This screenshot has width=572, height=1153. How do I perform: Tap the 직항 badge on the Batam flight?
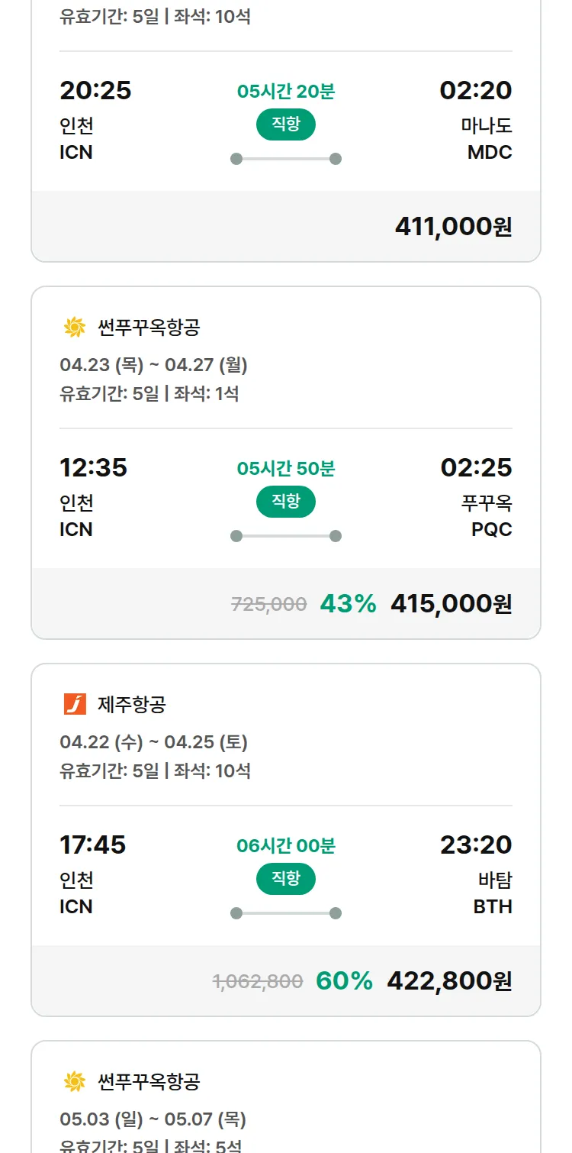(286, 879)
